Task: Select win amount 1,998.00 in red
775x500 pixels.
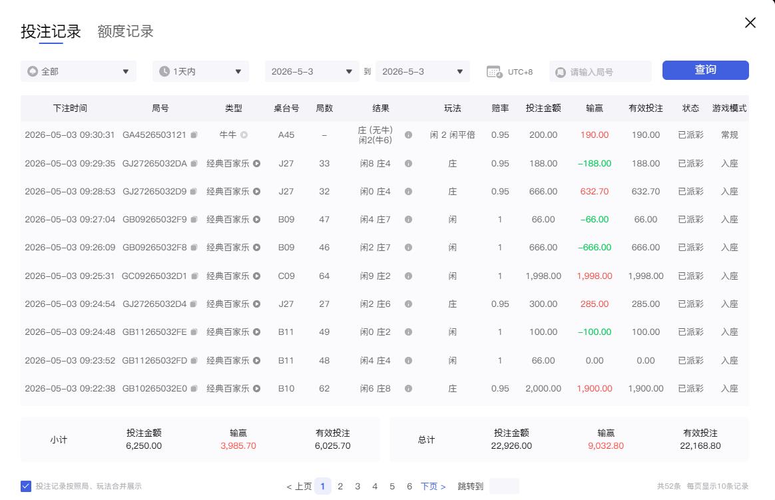Action: [594, 276]
